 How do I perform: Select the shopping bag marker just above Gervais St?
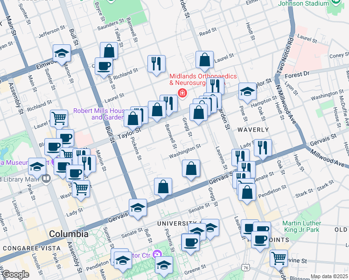pyautogui.click(x=163, y=188)
